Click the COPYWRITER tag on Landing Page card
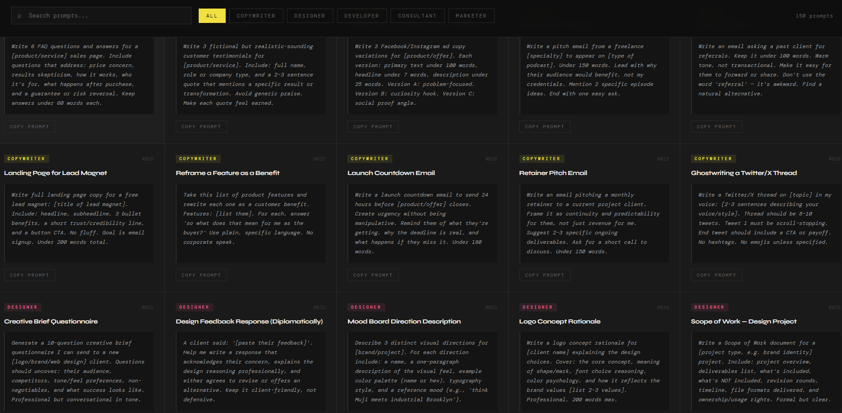Screen dimensions: 842x413 click(x=27, y=159)
